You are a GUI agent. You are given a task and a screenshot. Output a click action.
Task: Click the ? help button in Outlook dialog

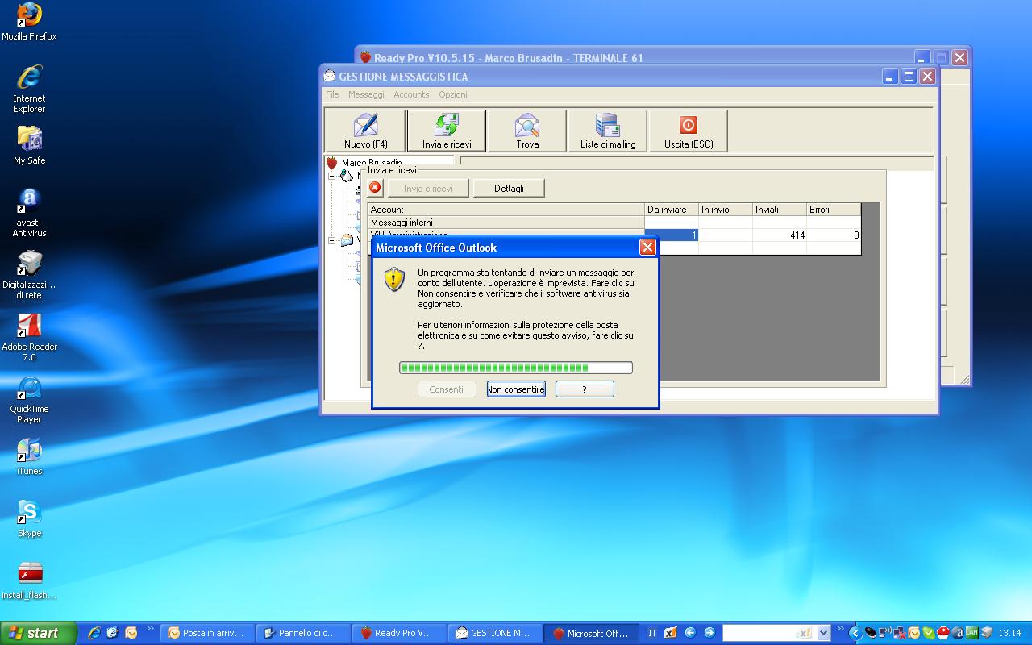585,389
